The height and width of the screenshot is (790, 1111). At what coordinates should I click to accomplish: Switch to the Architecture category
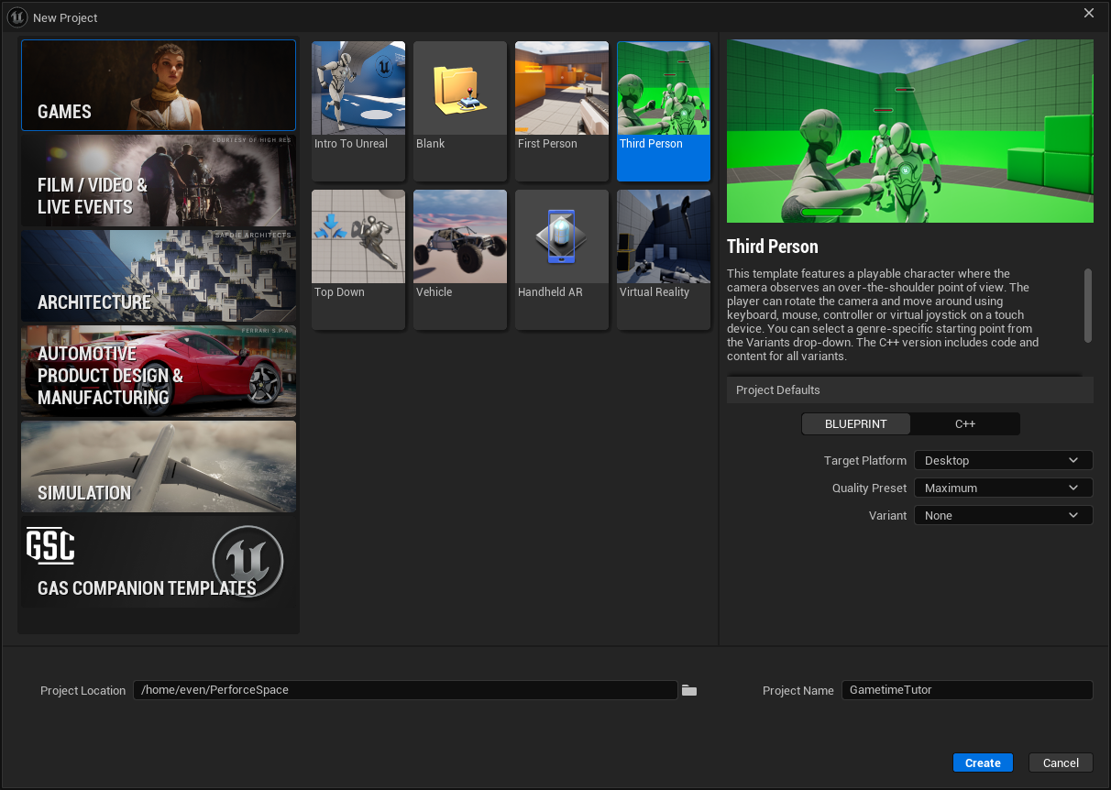click(159, 276)
